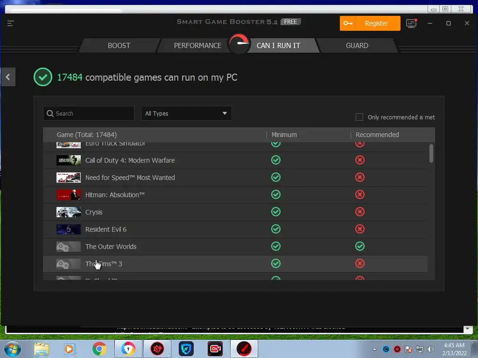Click The Outer Worlds placeholder gamepad icon
Screen dimensions: 478x358
pos(69,247)
